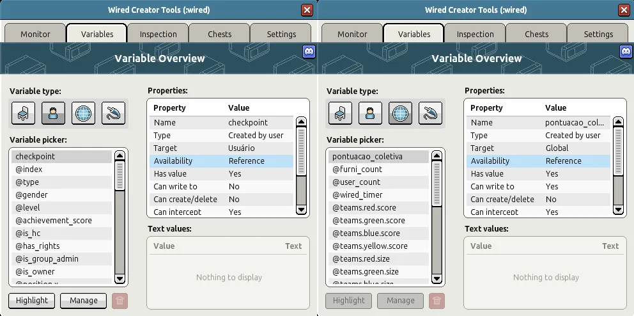
Task: Select @wired_timer variable
Action: [x=378, y=195]
